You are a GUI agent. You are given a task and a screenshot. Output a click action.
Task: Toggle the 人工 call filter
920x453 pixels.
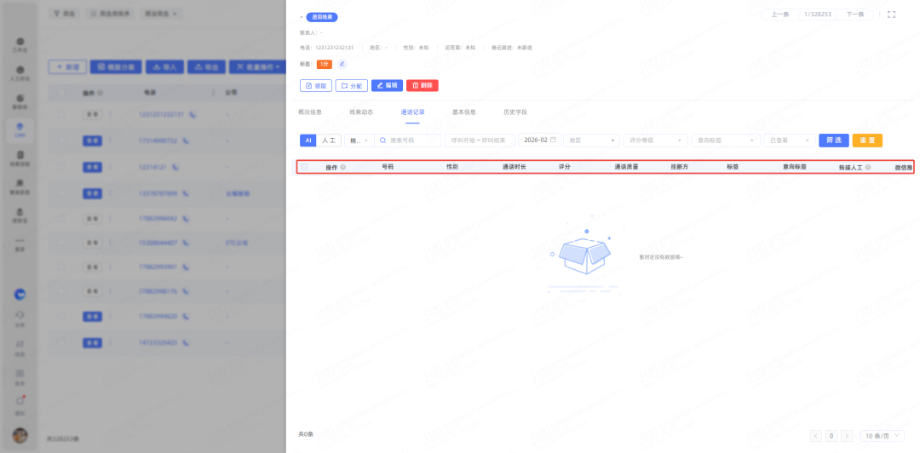point(328,140)
